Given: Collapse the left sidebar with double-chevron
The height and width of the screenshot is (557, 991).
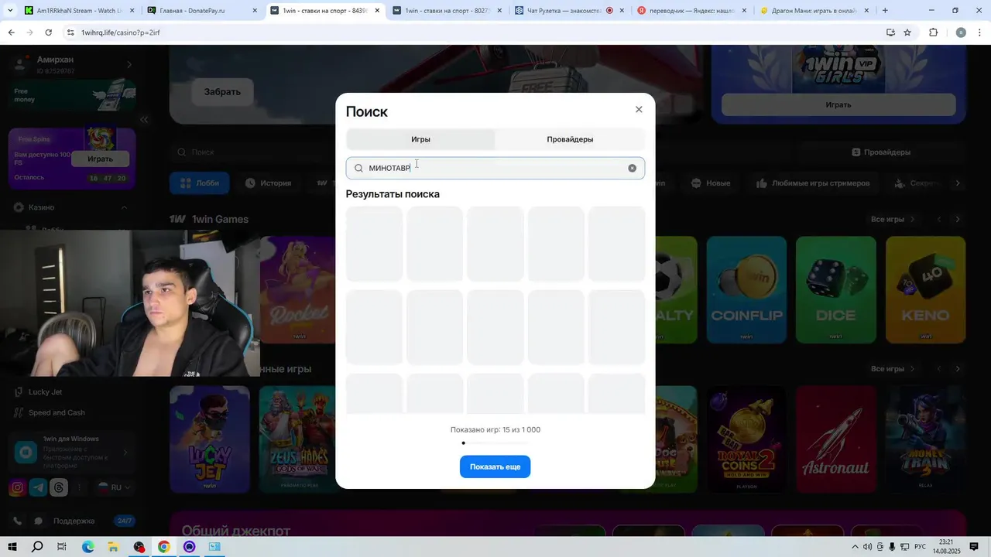Looking at the screenshot, I should click(144, 120).
